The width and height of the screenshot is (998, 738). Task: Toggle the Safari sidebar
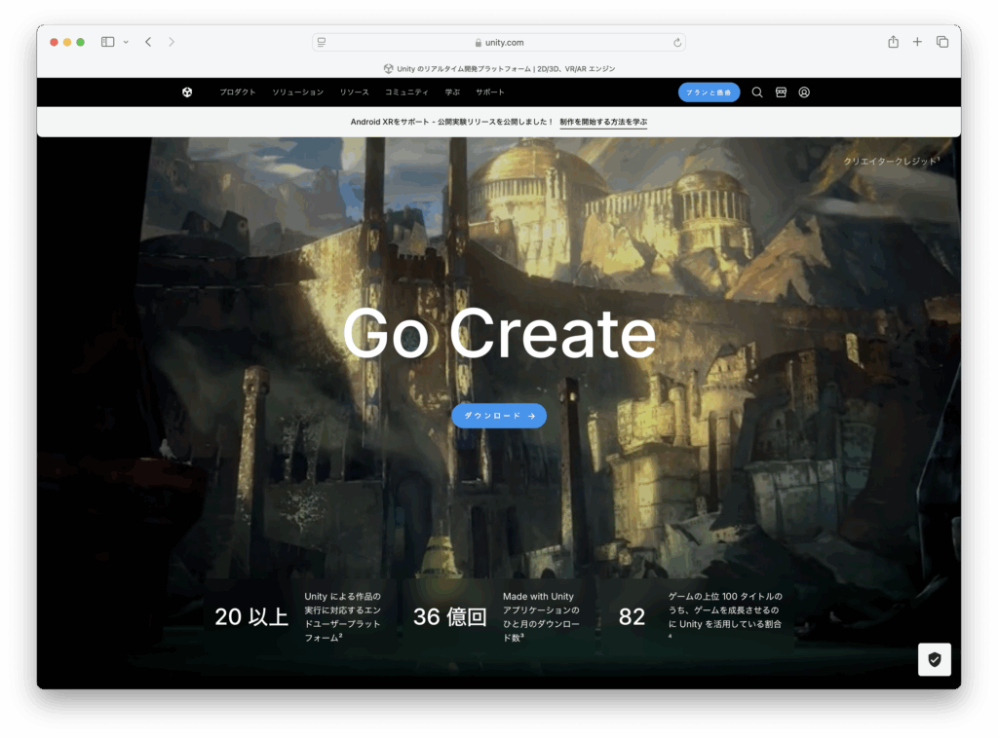pyautogui.click(x=107, y=42)
